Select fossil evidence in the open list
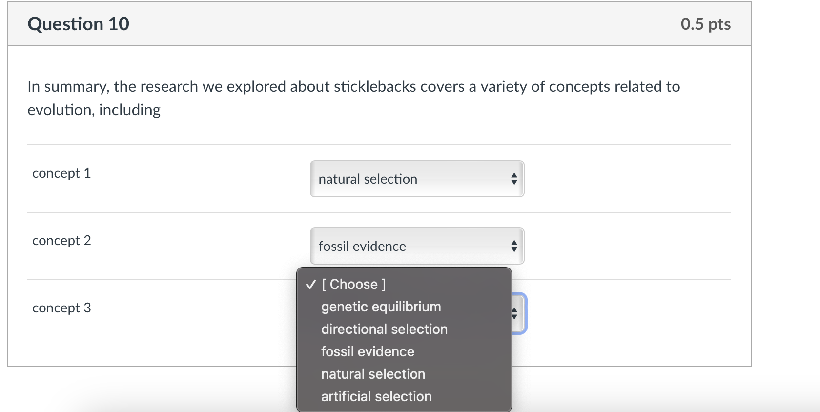This screenshot has width=820, height=412. 367,351
